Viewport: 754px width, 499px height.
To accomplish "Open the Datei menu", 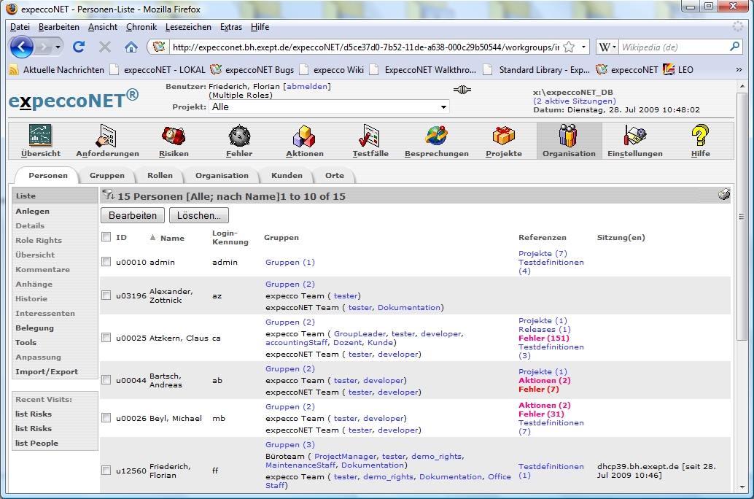I will pyautogui.click(x=20, y=27).
